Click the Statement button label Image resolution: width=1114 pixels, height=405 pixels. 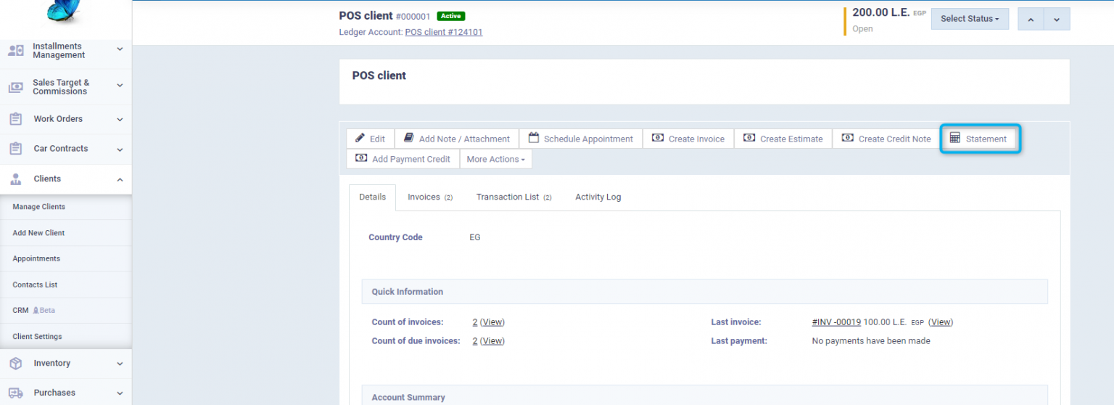coord(986,139)
